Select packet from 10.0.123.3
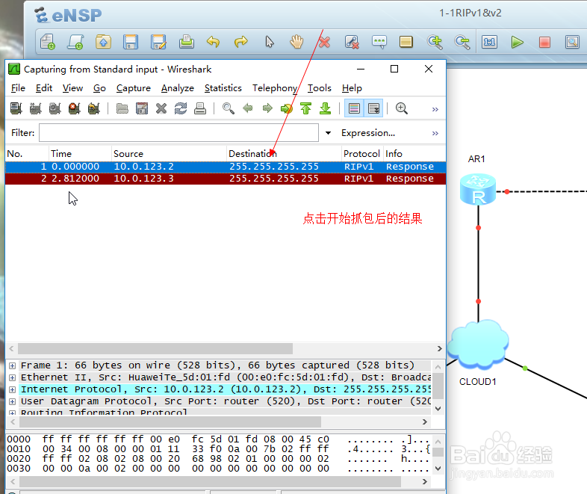 pyautogui.click(x=226, y=179)
